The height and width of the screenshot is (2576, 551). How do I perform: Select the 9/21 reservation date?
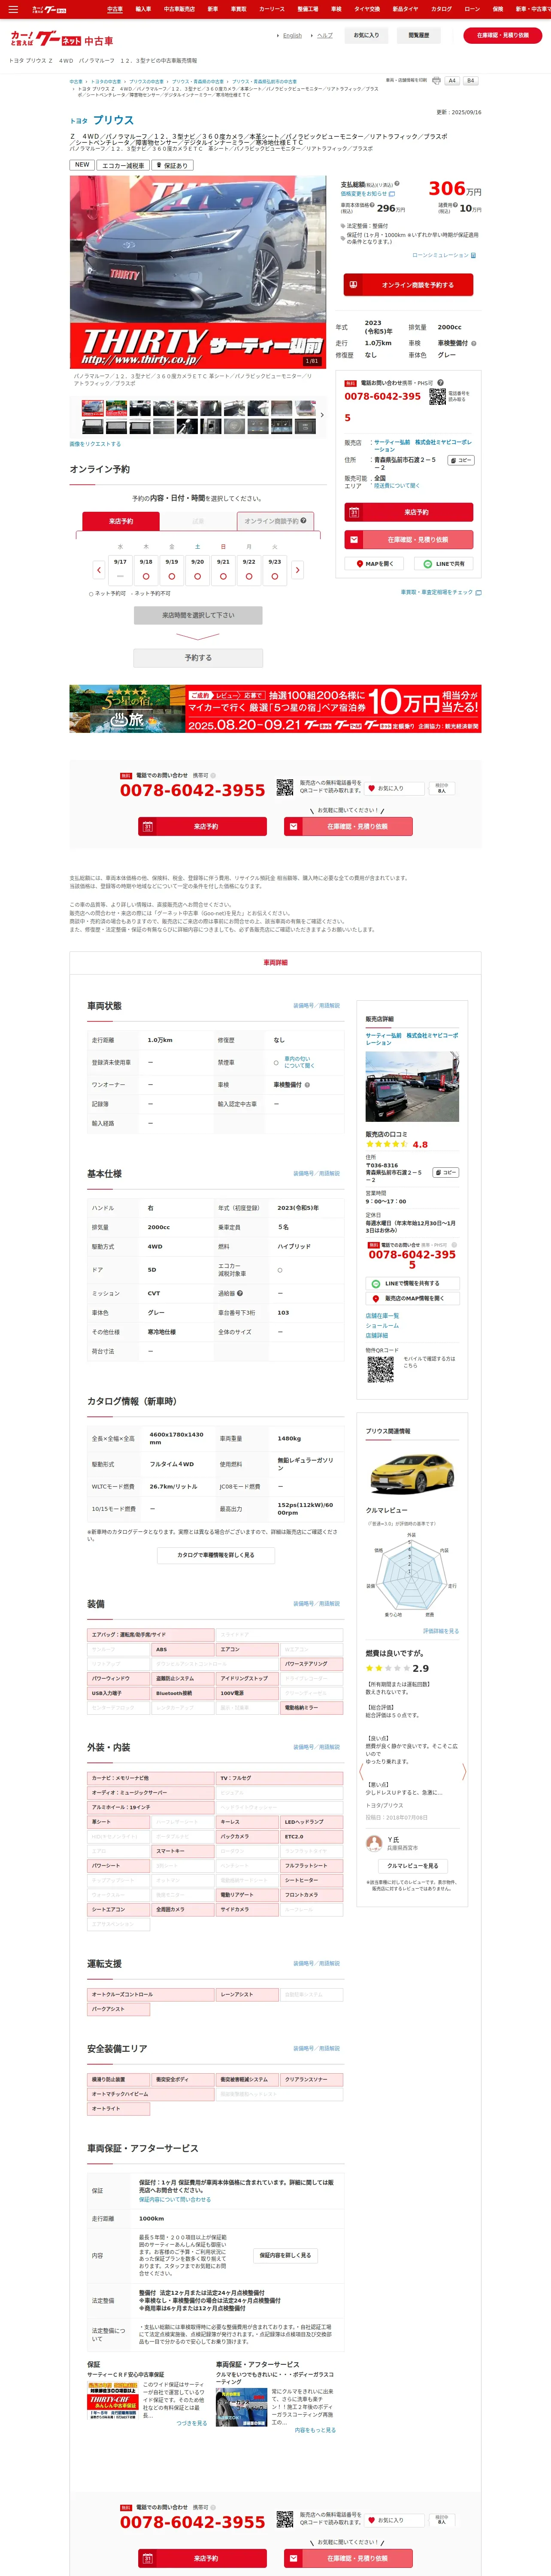click(x=223, y=570)
